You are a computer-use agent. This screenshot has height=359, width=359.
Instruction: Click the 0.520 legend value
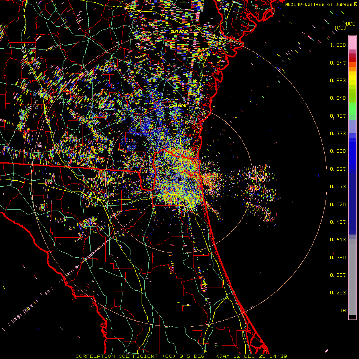338,205
